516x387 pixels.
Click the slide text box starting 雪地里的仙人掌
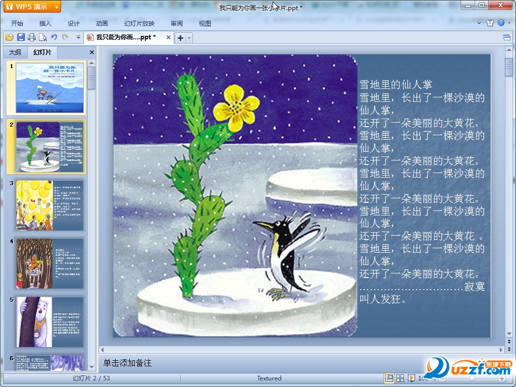coord(422,192)
